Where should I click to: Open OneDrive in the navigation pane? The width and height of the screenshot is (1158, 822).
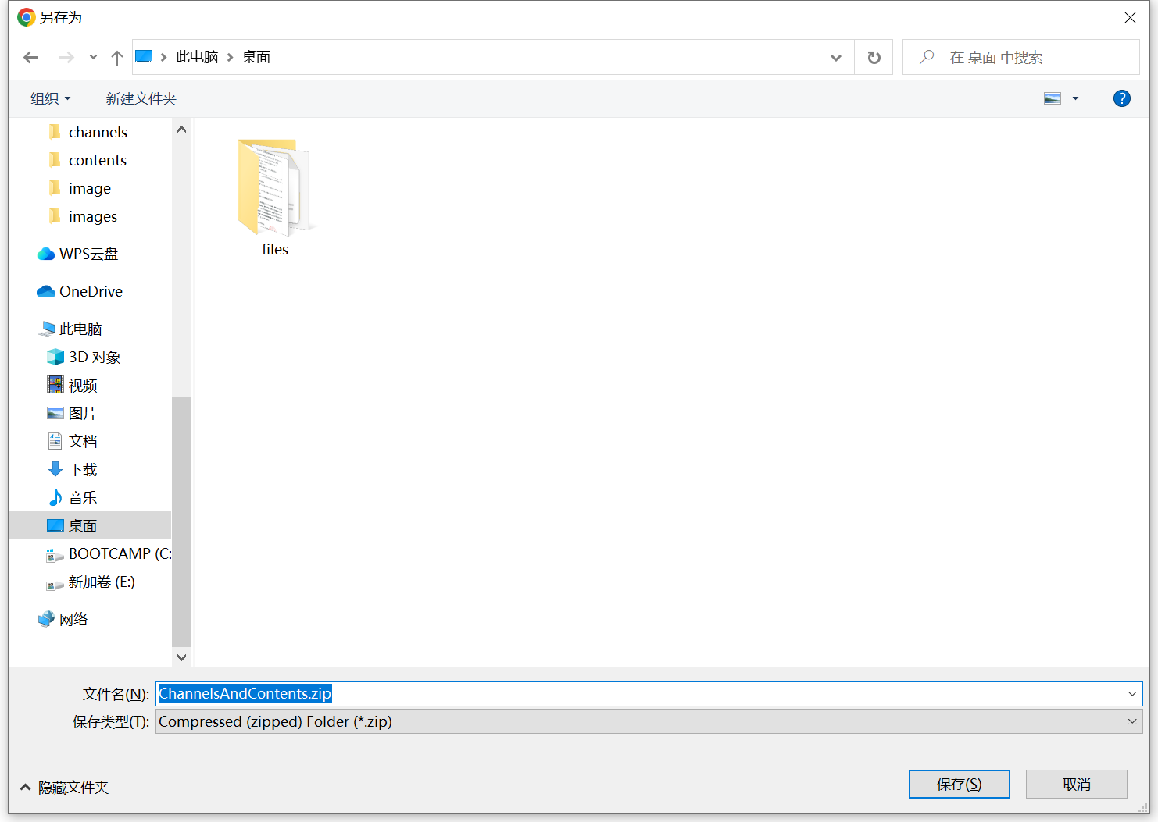[90, 291]
